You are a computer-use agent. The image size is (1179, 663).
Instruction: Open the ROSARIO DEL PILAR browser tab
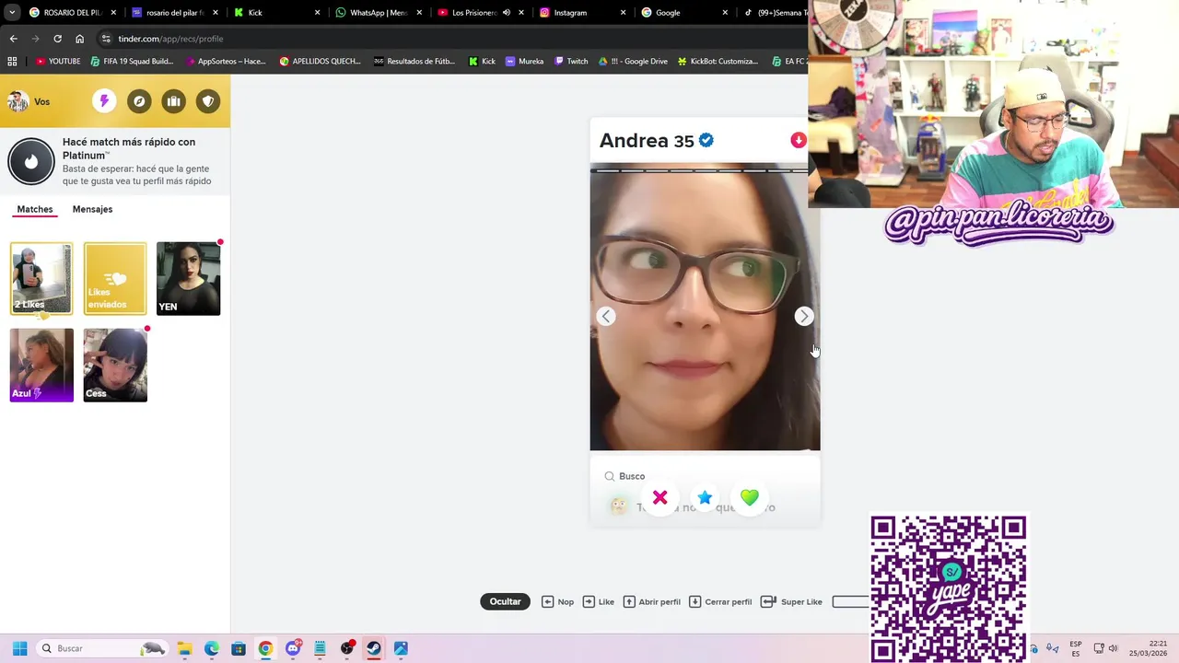tap(72, 13)
